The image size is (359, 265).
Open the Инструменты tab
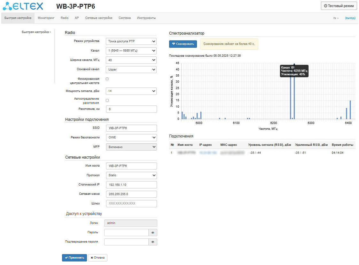pyautogui.click(x=146, y=18)
